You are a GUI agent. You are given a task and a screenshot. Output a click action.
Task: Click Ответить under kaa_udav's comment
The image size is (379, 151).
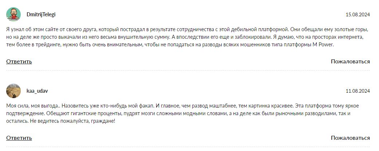(x=19, y=138)
